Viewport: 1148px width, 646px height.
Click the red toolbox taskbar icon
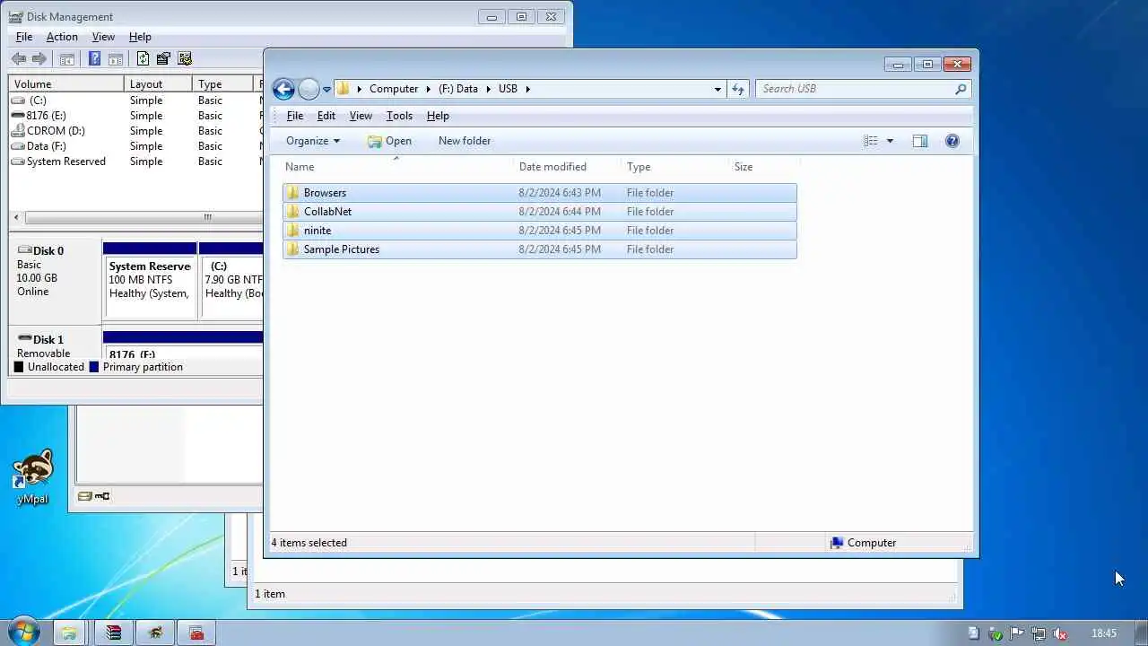click(196, 633)
